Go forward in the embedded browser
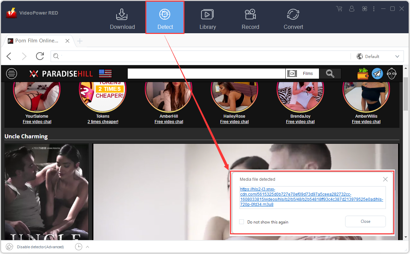Screen dimensions: 410x254 (x=24, y=56)
